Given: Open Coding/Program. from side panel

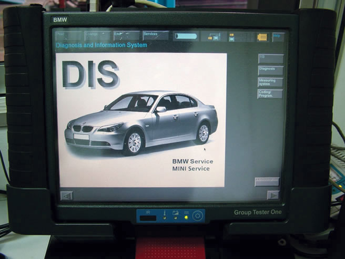Looking at the screenshot, I should 270,94.
